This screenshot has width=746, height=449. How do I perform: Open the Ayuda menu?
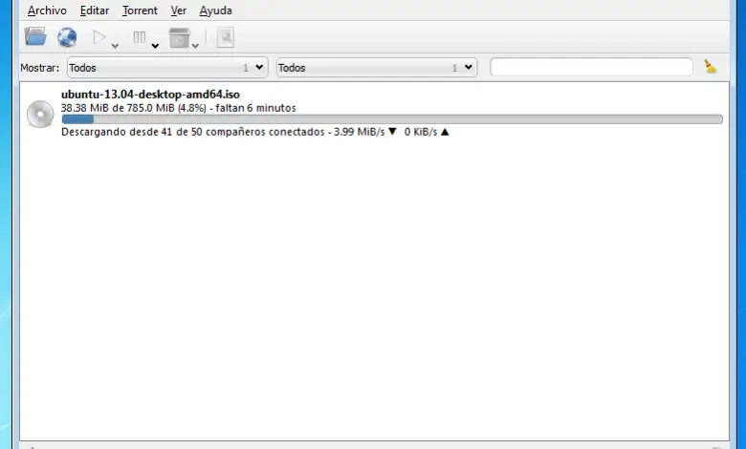(215, 11)
